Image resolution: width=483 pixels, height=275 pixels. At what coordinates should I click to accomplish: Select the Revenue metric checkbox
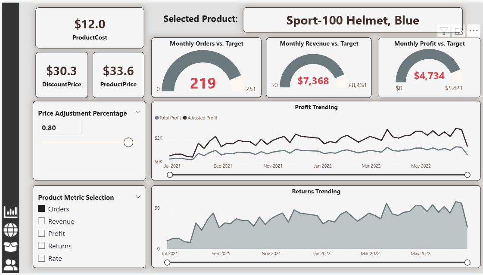click(x=42, y=221)
